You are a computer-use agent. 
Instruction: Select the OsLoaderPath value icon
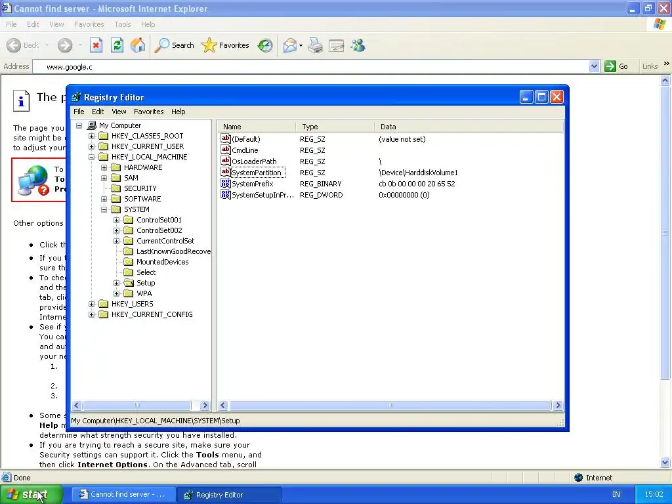[x=226, y=161]
